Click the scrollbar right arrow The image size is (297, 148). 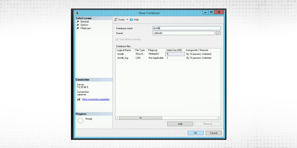point(219,118)
